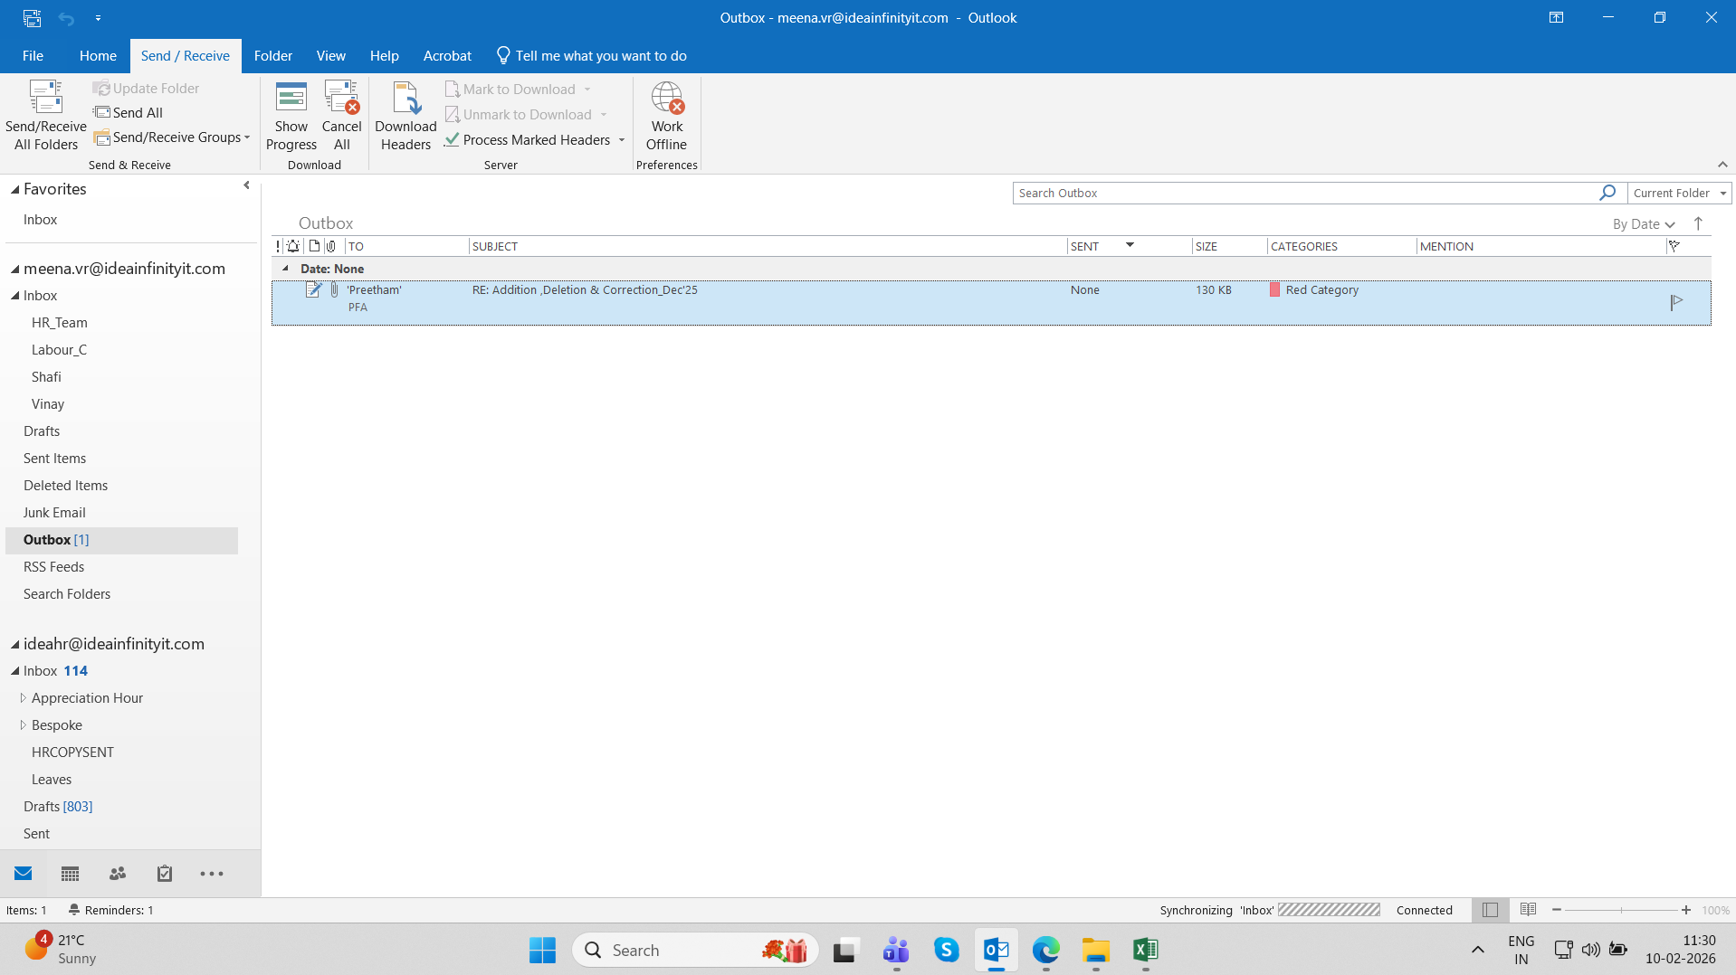This screenshot has width=1736, height=975.
Task: Open Current Folder search scope dropdown
Action: [1679, 194]
